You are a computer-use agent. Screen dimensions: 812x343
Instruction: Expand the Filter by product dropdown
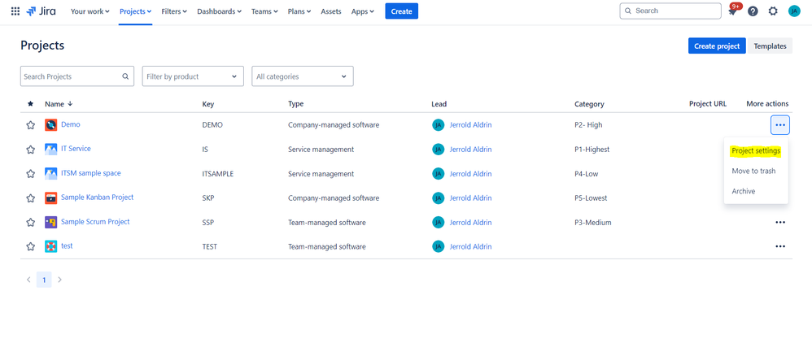[x=193, y=76]
